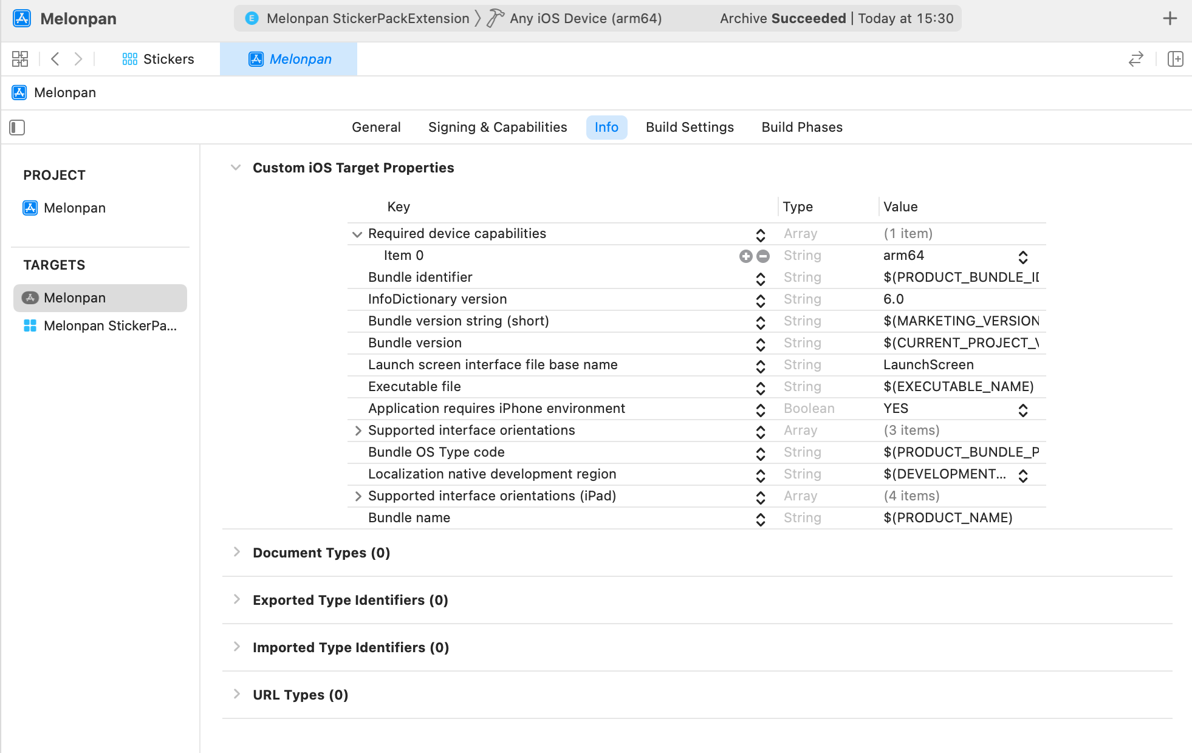Open key stepper for Bundle version string (short)

tap(761, 322)
